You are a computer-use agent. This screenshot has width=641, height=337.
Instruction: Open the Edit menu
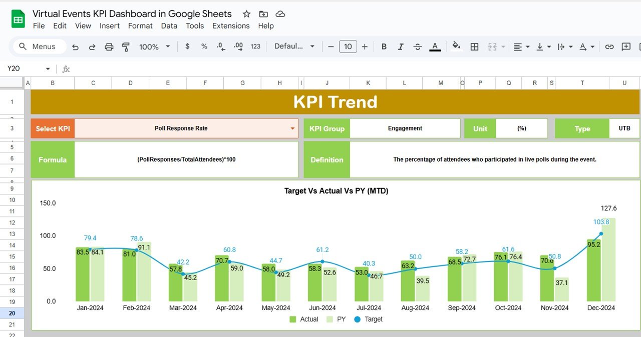[x=60, y=25]
